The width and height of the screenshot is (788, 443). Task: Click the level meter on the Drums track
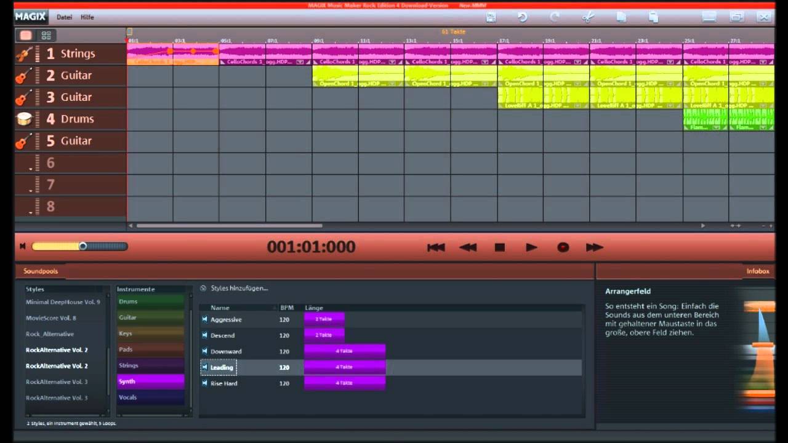(x=38, y=119)
